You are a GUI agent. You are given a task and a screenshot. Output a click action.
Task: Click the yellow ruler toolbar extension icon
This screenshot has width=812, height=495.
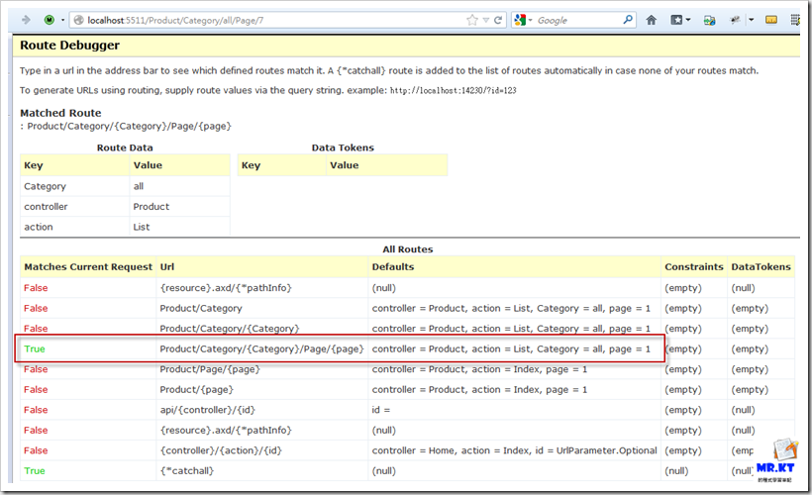coord(771,20)
